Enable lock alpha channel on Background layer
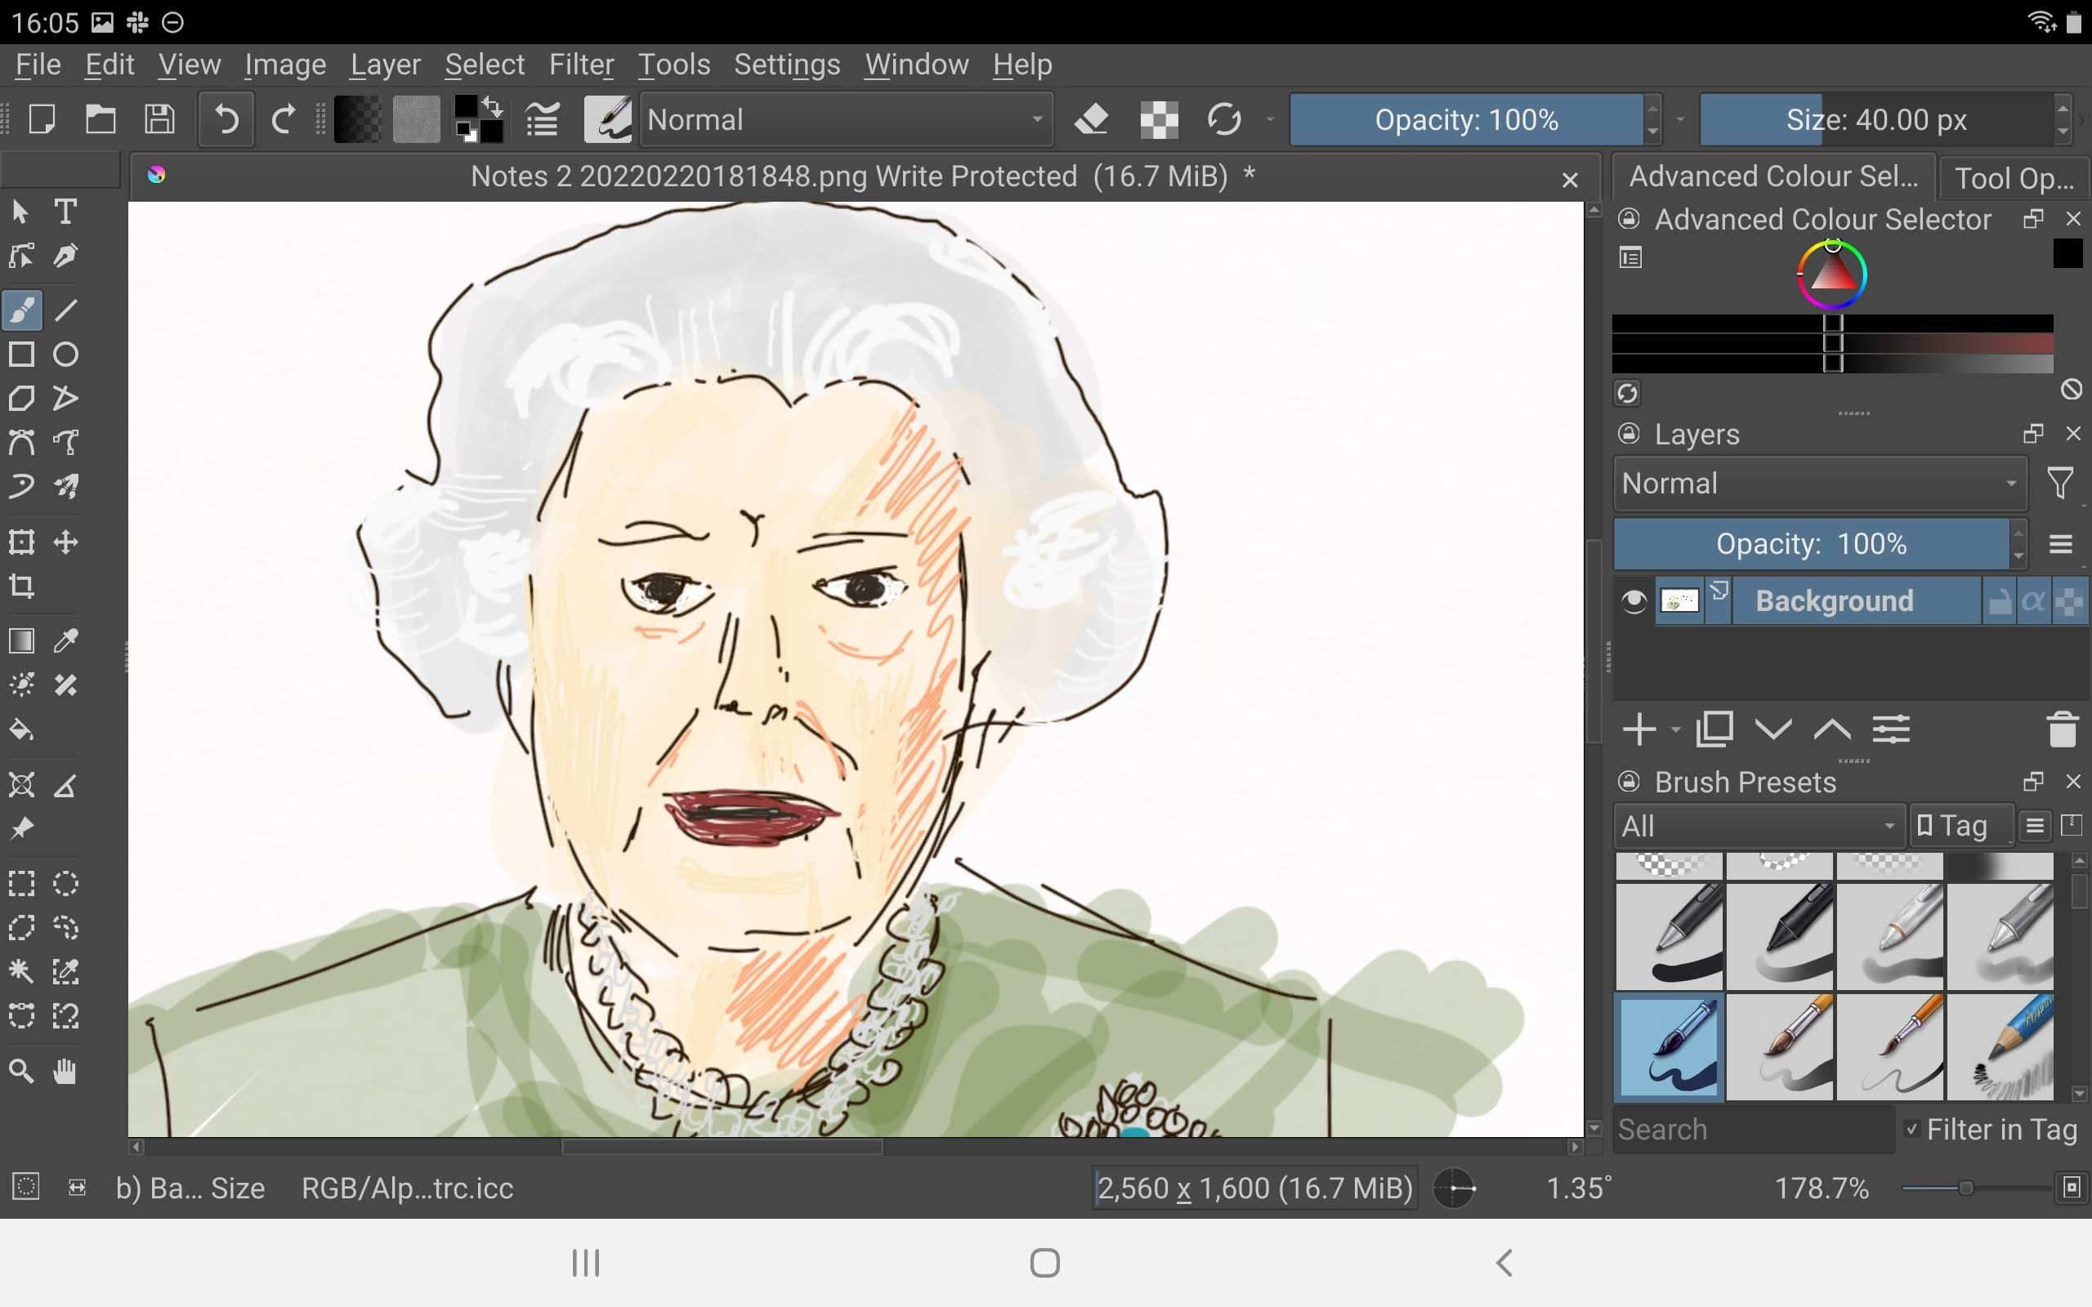The width and height of the screenshot is (2092, 1307). pos(2033,600)
